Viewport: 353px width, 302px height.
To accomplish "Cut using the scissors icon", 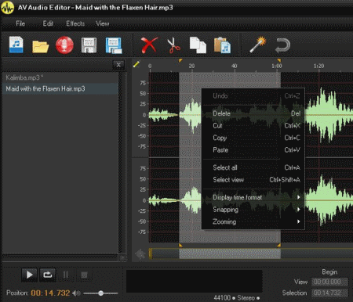I will point(173,45).
